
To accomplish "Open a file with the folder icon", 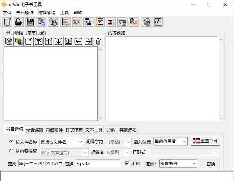I will [19, 22].
